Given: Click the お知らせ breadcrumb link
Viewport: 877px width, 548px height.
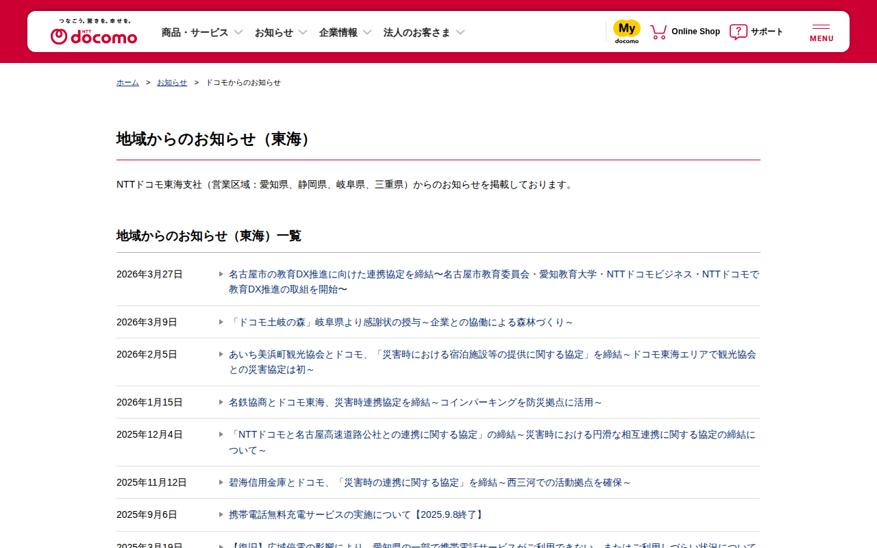Looking at the screenshot, I should [x=172, y=82].
